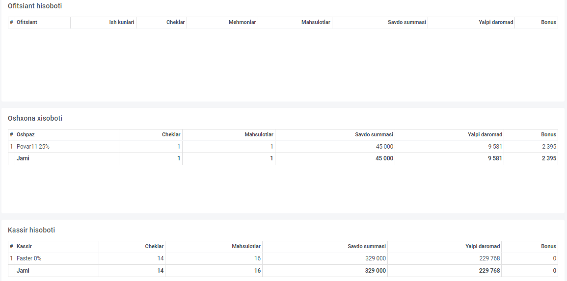The height and width of the screenshot is (281, 567).
Task: Click bold 2 395 in Oshxona Jami row
Action: click(549, 158)
